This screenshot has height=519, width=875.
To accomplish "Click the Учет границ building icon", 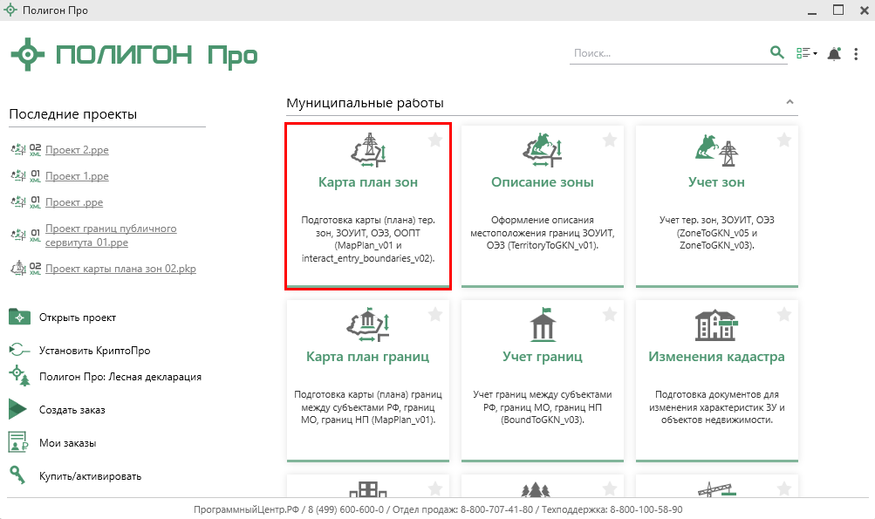I will (x=542, y=325).
